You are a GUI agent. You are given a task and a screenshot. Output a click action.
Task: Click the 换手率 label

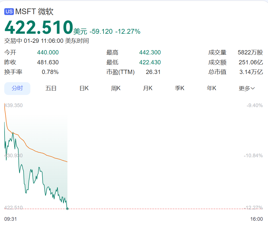13,72
